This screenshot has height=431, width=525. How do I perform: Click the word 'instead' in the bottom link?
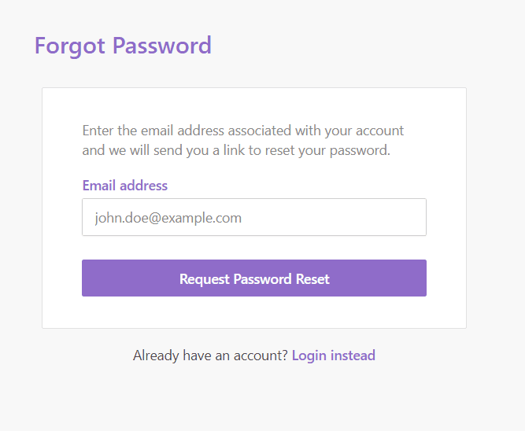click(353, 355)
